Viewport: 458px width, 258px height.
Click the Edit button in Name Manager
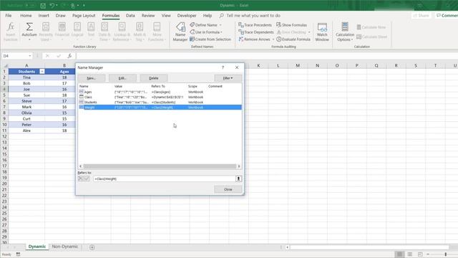pos(122,78)
